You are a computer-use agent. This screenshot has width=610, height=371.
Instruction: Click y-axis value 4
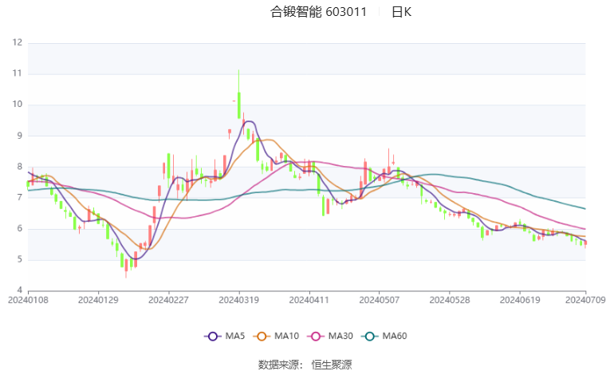tap(19, 290)
